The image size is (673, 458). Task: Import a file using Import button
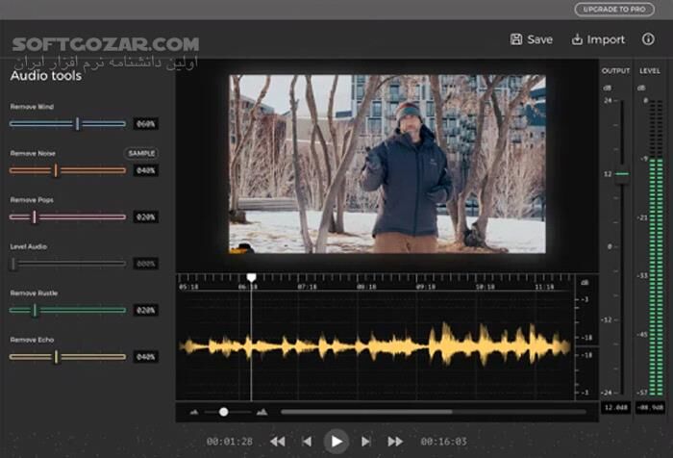598,39
